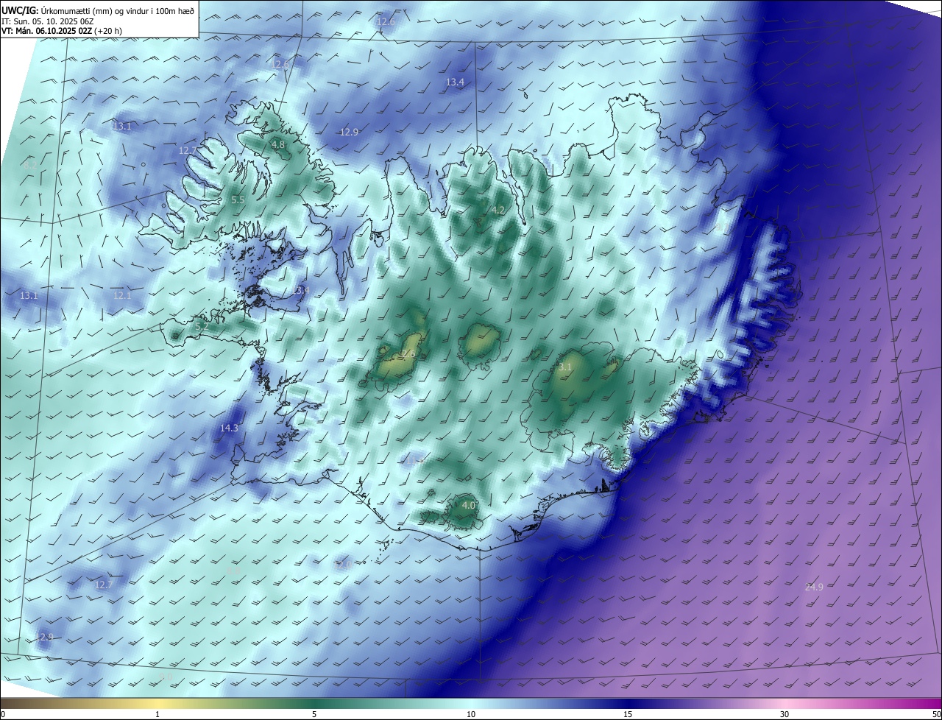Click the '10' tick on the color scale

pos(471,714)
